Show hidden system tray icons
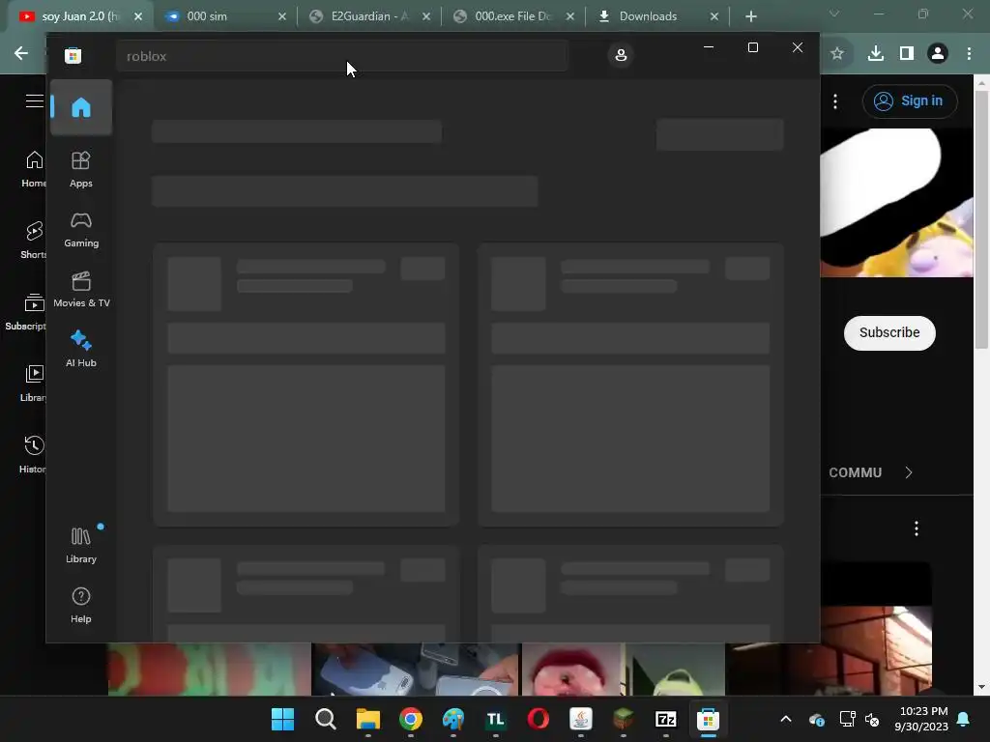The width and height of the screenshot is (990, 742). pos(786,719)
